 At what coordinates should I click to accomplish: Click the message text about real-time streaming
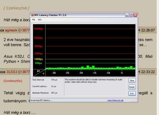[93, 81]
